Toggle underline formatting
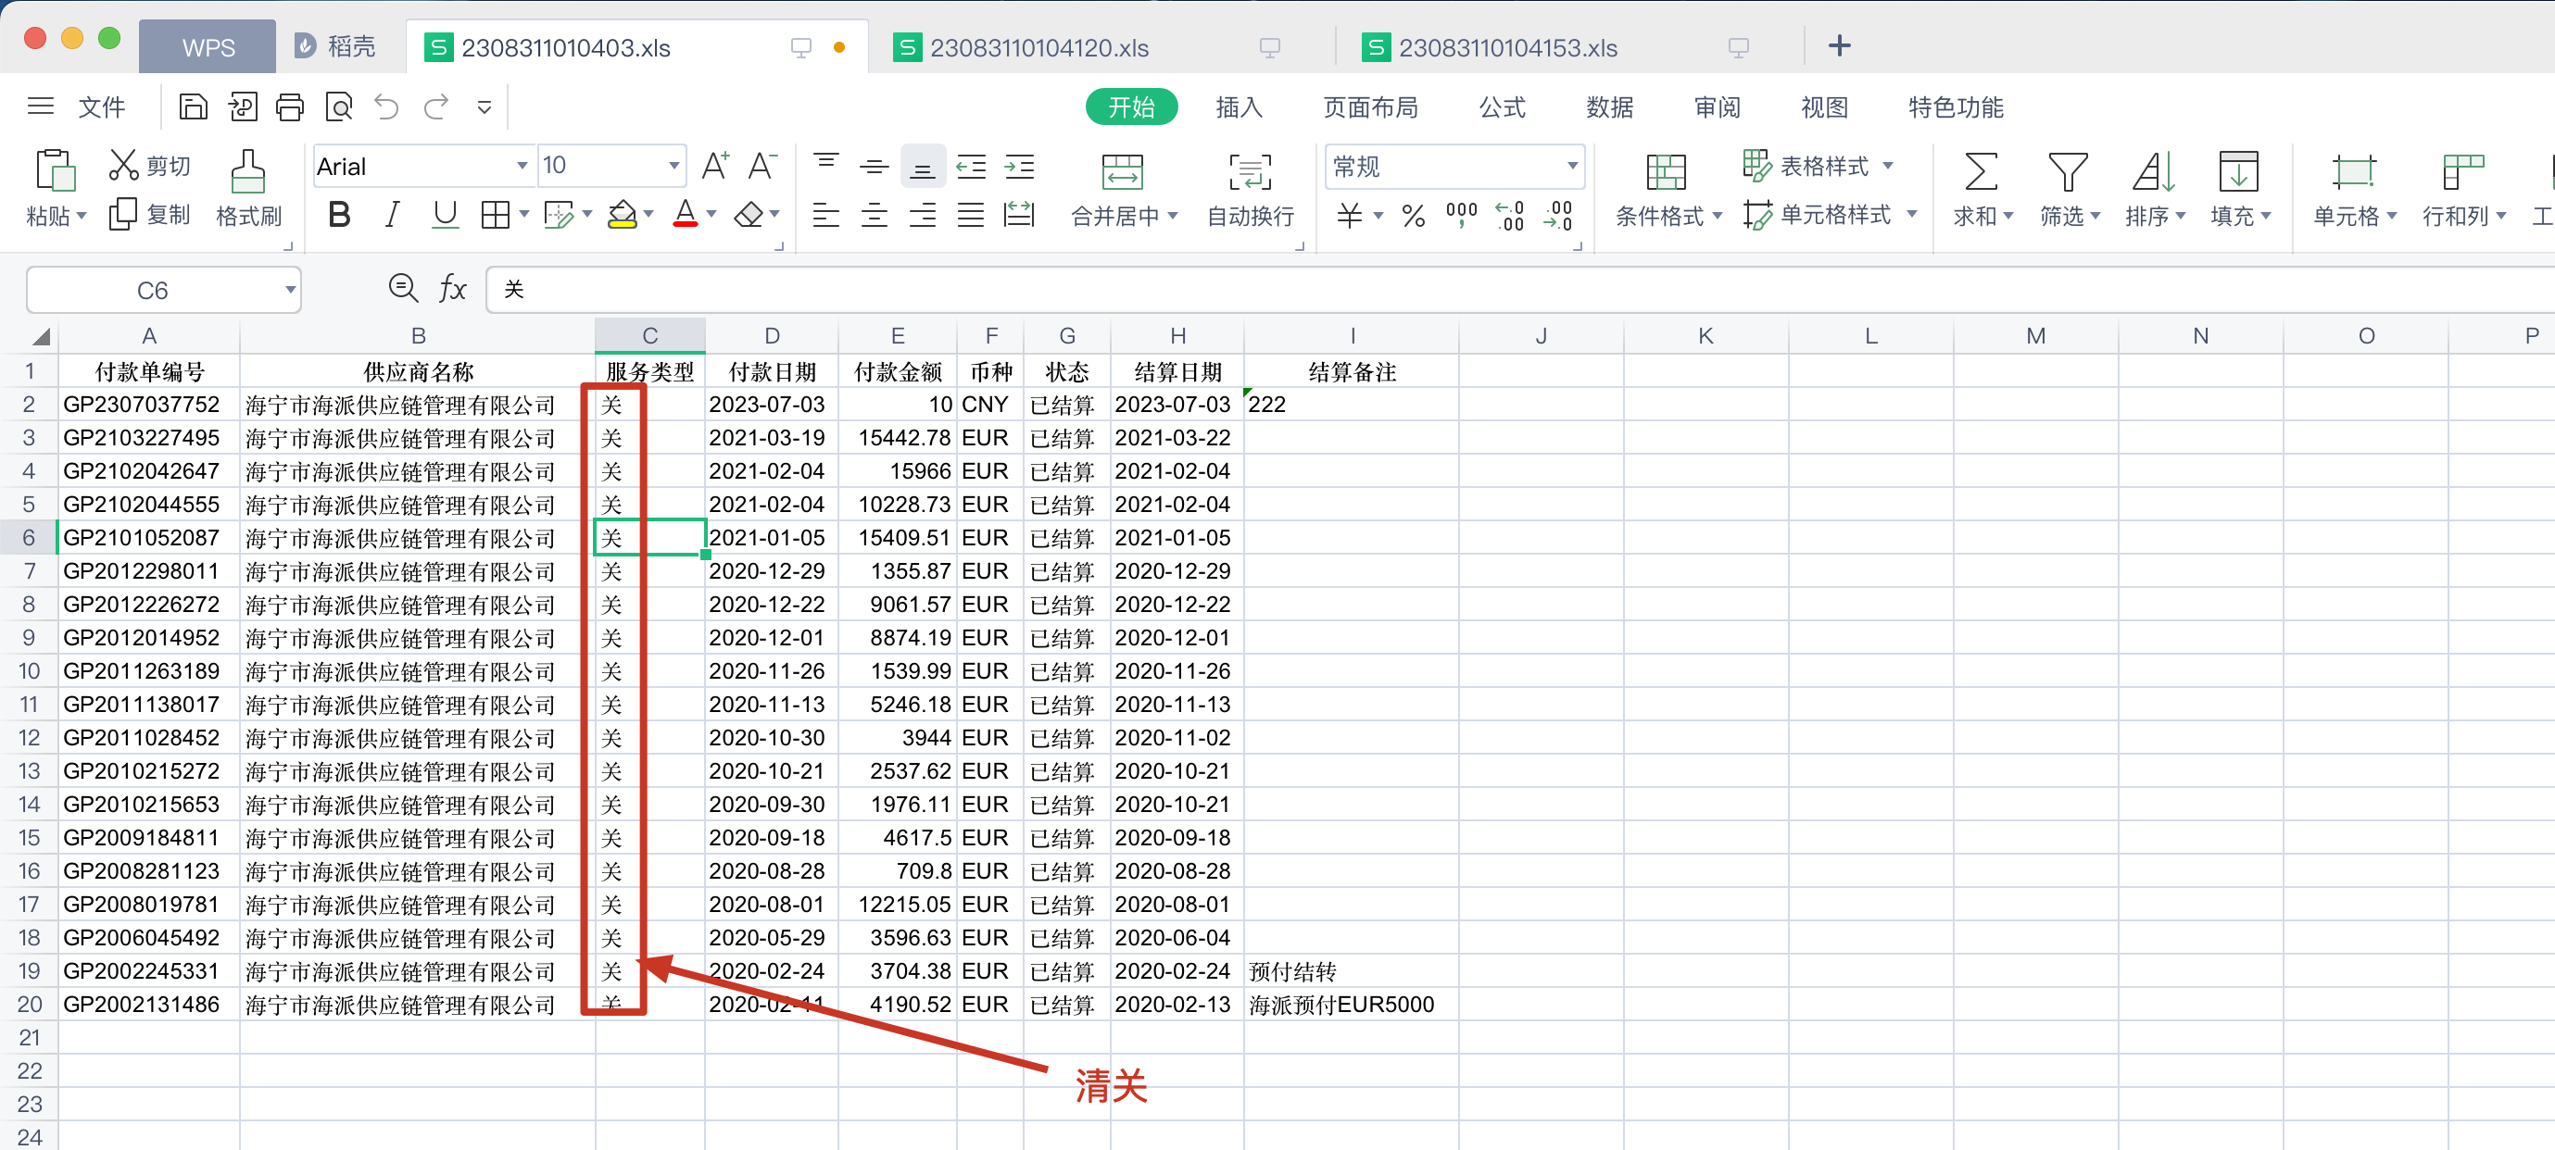Screen dimensions: 2555x1150 click(x=445, y=213)
